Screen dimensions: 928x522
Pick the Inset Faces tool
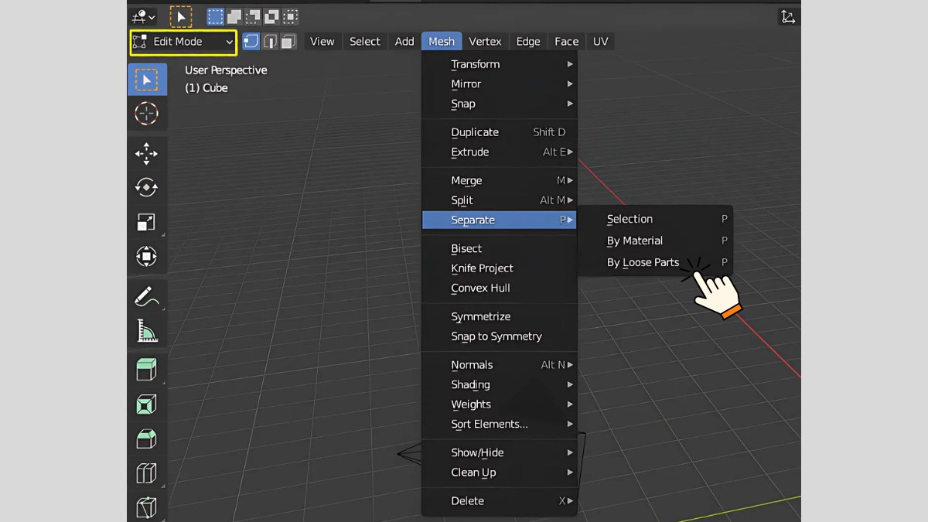147,404
